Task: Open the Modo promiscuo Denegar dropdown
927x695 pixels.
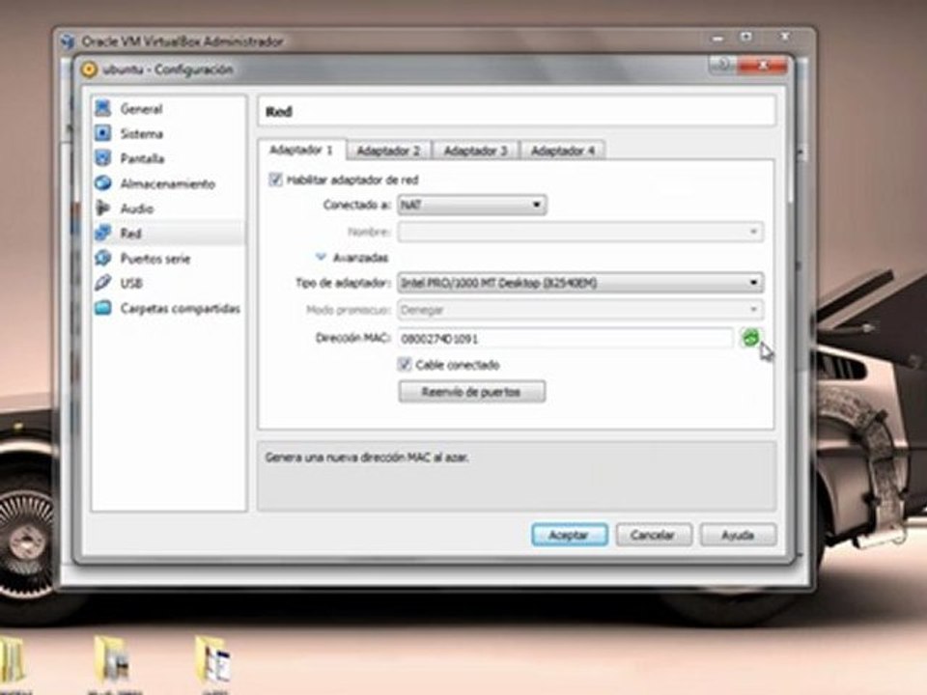Action: tap(580, 310)
